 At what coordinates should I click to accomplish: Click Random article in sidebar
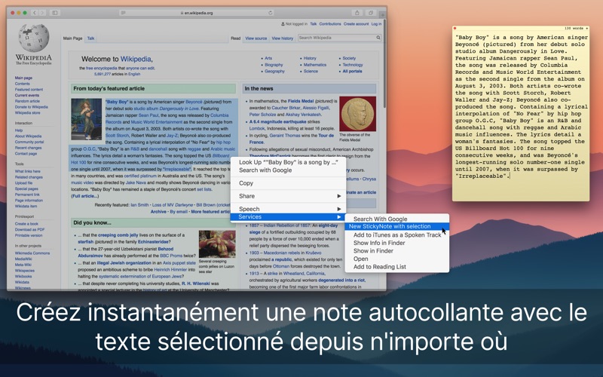coord(27,101)
